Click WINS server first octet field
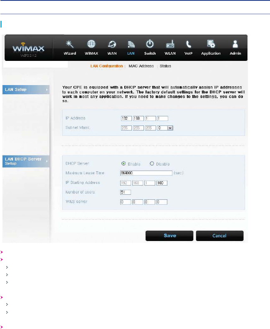This screenshot has height=329, width=270. 126,202
